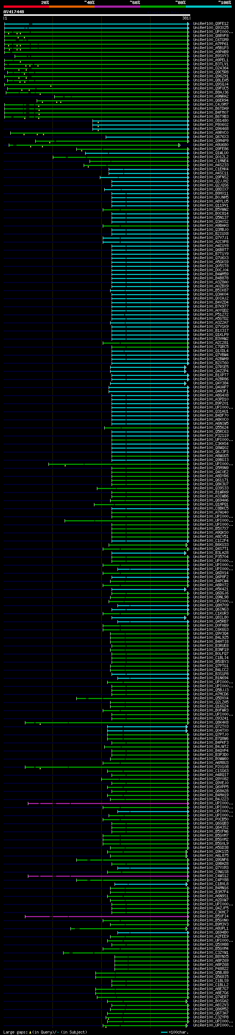Click the UniRef100_A8E7G7 label
This screenshot has width=235, height=1035.
[x=211, y=989]
